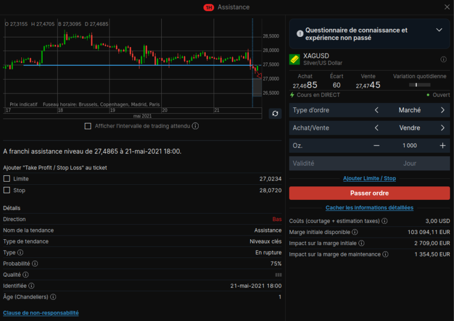The image size is (454, 321).
Task: Open the next Type d'ordre option
Action: tap(442, 110)
